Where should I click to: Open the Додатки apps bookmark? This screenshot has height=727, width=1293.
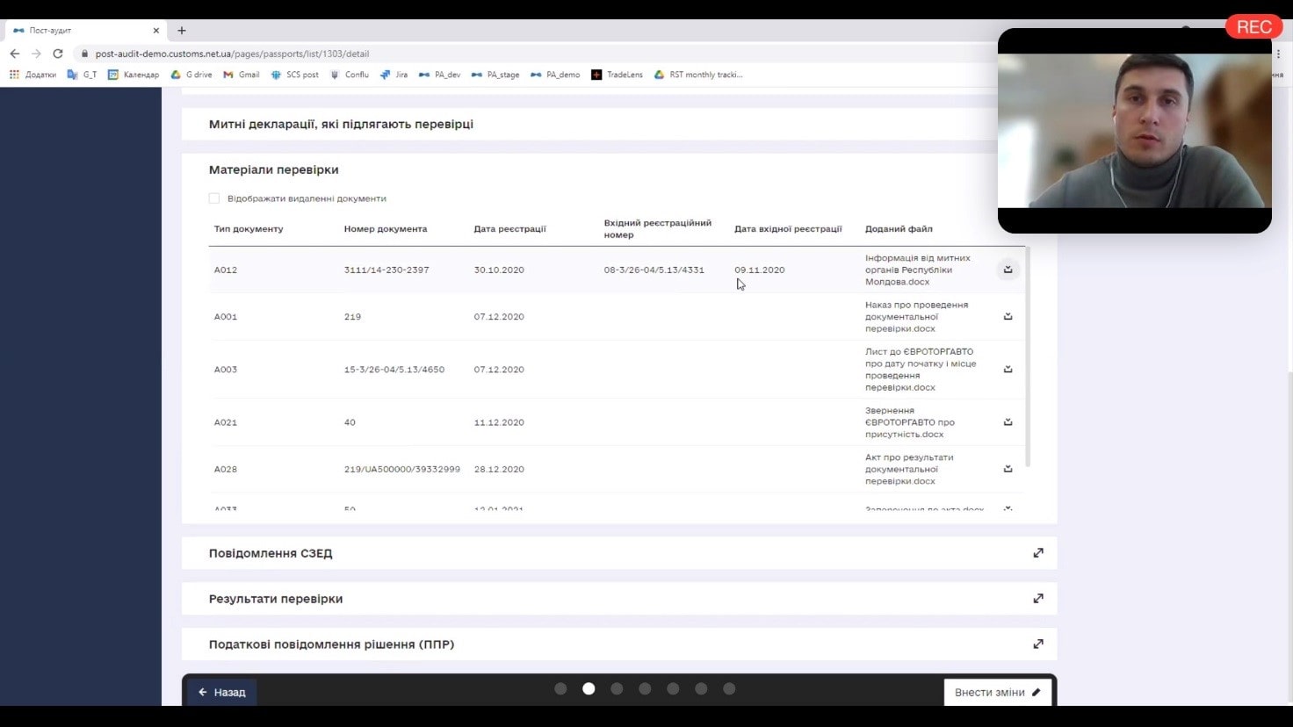point(33,75)
